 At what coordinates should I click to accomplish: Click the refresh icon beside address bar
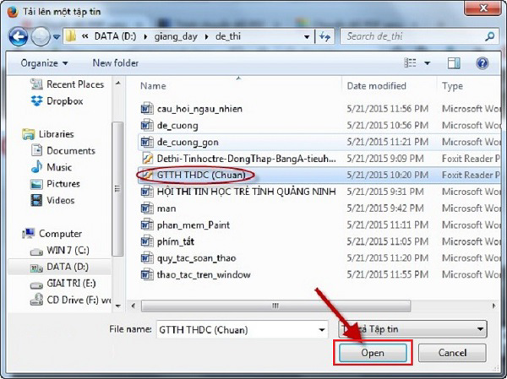pos(328,37)
